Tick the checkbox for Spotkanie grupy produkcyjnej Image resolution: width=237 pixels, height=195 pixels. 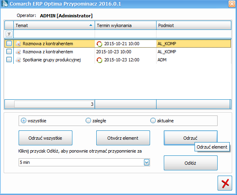point(9,60)
